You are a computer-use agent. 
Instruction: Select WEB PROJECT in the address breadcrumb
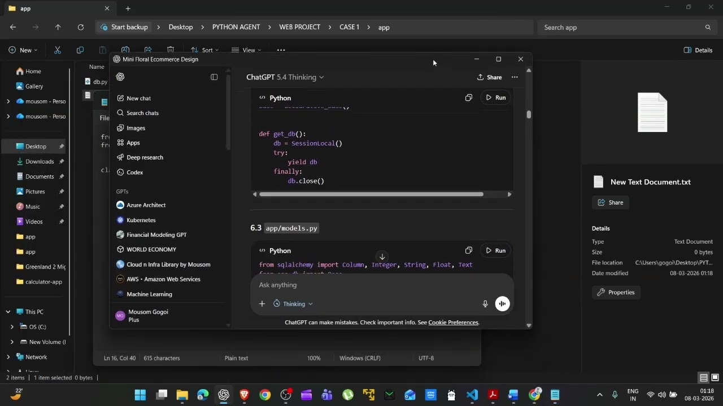[x=299, y=27]
